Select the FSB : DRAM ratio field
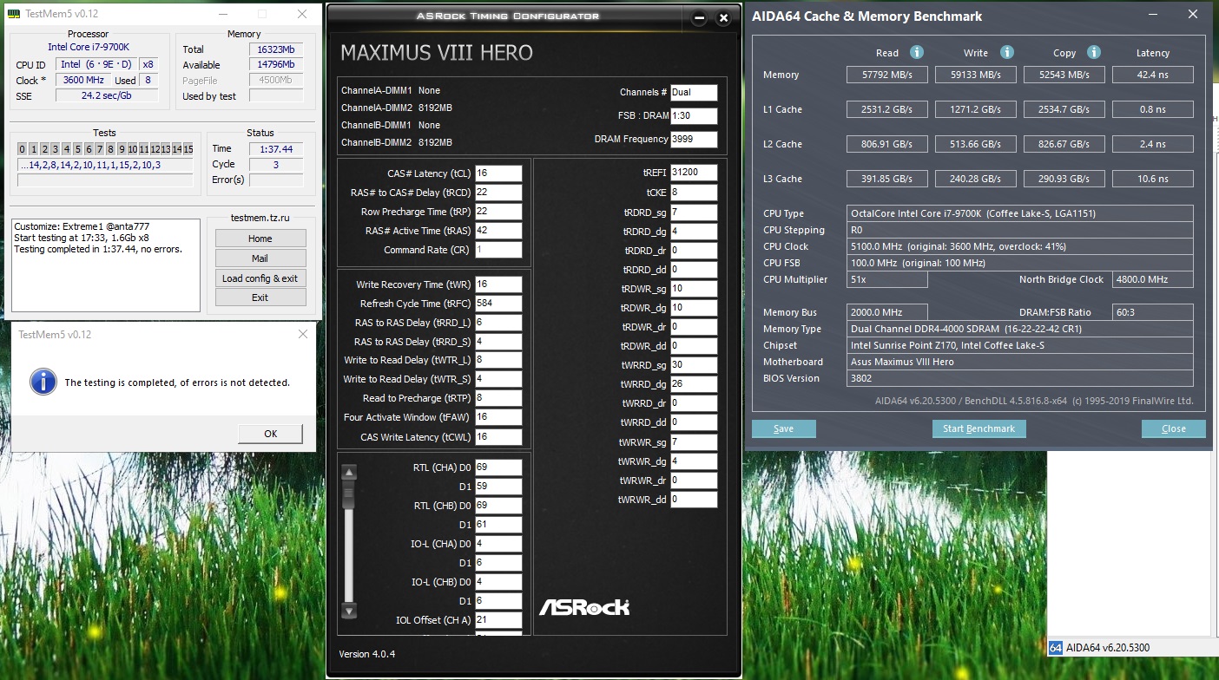This screenshot has height=680, width=1219. (x=694, y=115)
